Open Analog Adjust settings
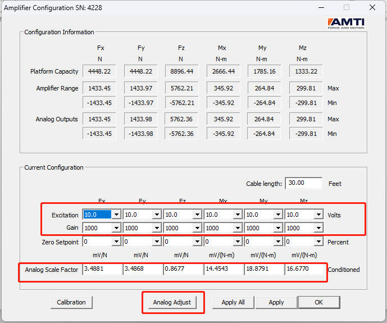Viewport: 387px width, 323px height. click(172, 302)
